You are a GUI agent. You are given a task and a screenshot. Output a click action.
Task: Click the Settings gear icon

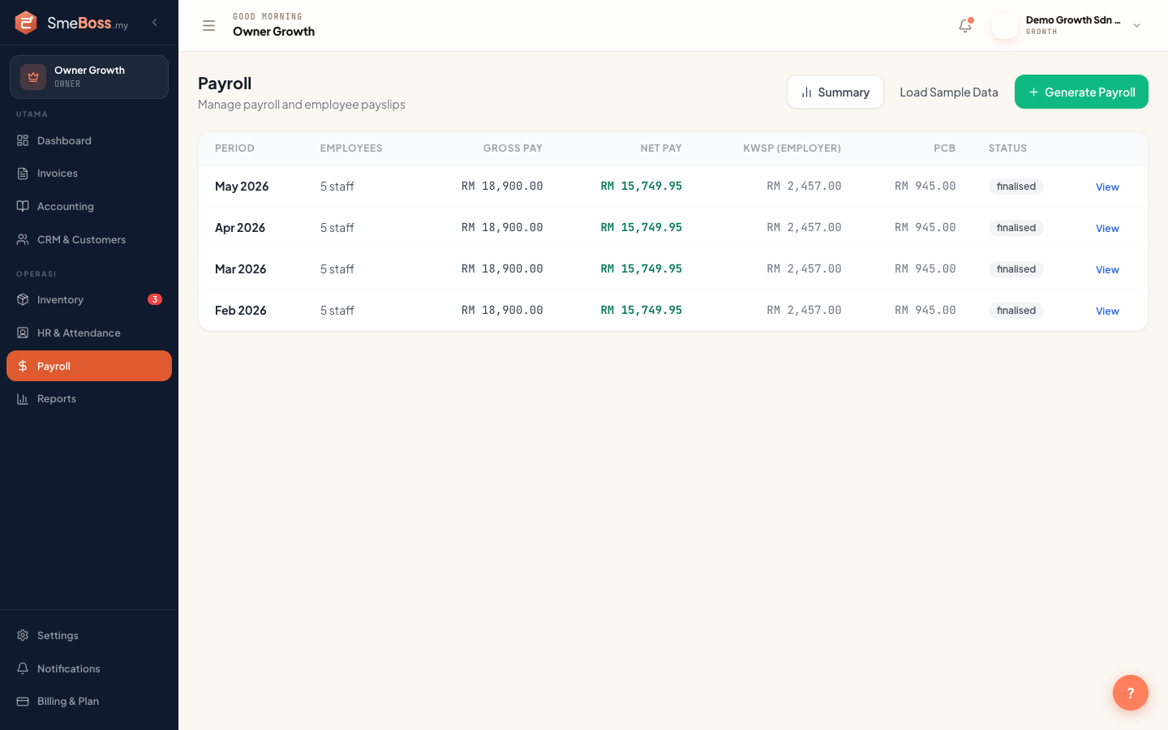(23, 635)
